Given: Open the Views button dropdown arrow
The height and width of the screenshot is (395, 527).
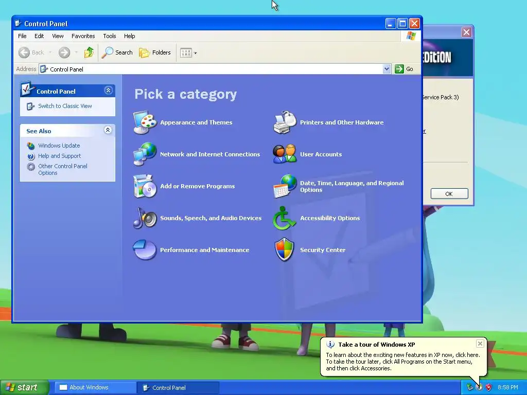Looking at the screenshot, I should [195, 53].
